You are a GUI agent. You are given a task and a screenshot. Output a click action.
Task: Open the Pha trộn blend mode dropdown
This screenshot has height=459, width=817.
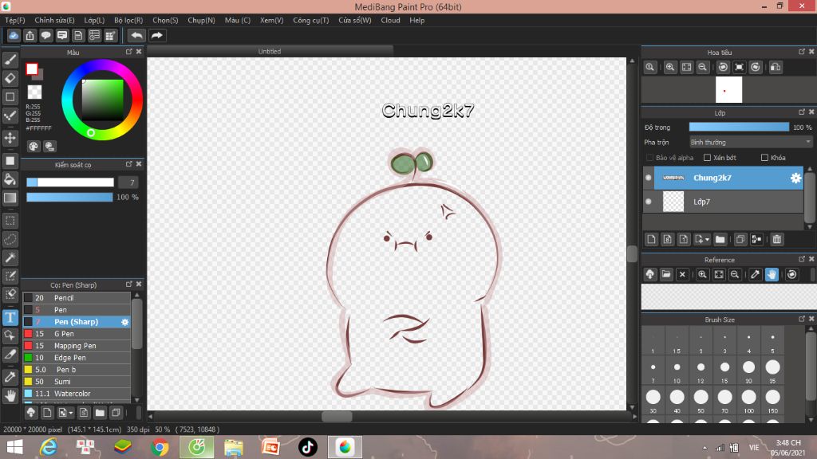[750, 142]
